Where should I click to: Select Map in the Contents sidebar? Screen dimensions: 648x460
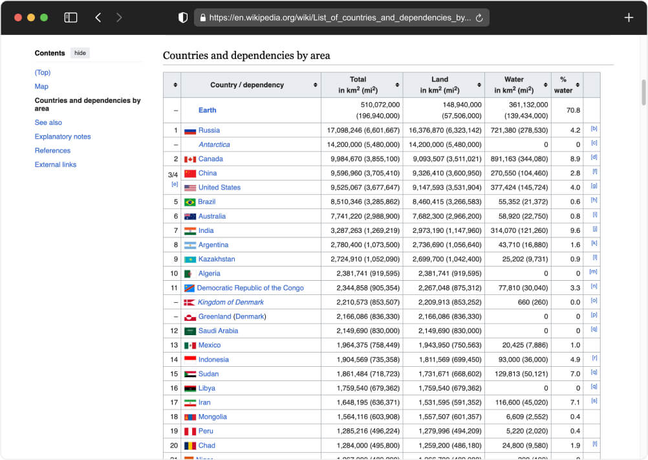pyautogui.click(x=41, y=86)
